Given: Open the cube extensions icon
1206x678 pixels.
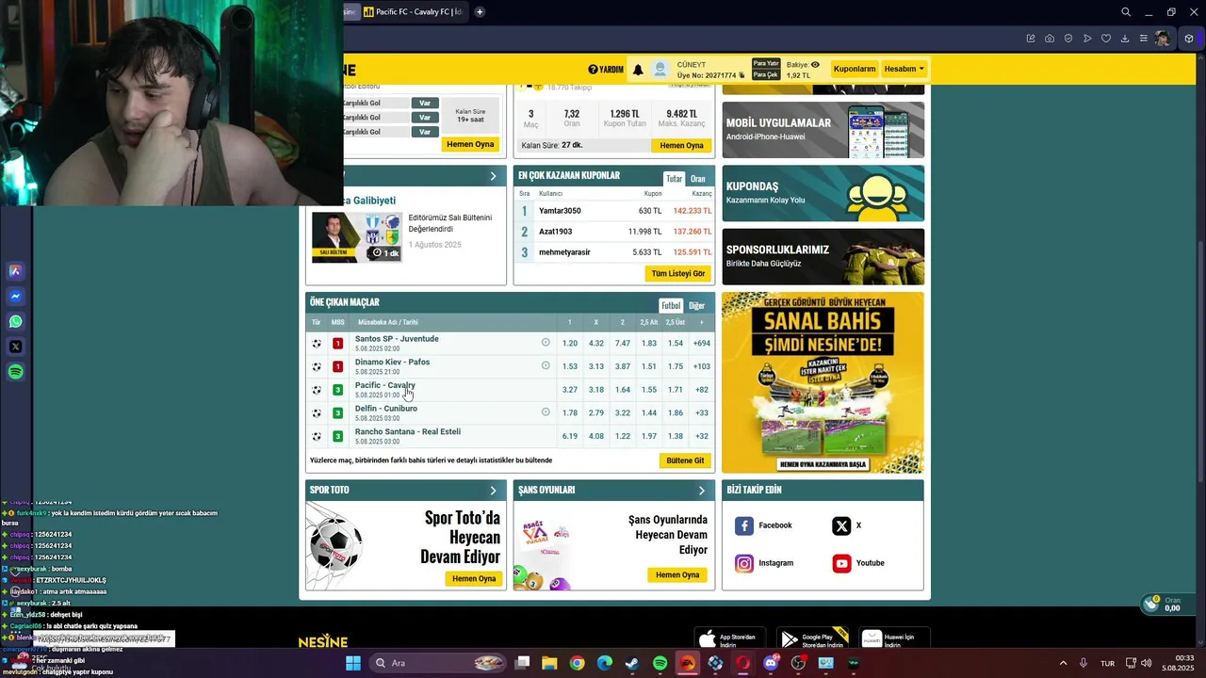Looking at the screenshot, I should pyautogui.click(x=1189, y=39).
